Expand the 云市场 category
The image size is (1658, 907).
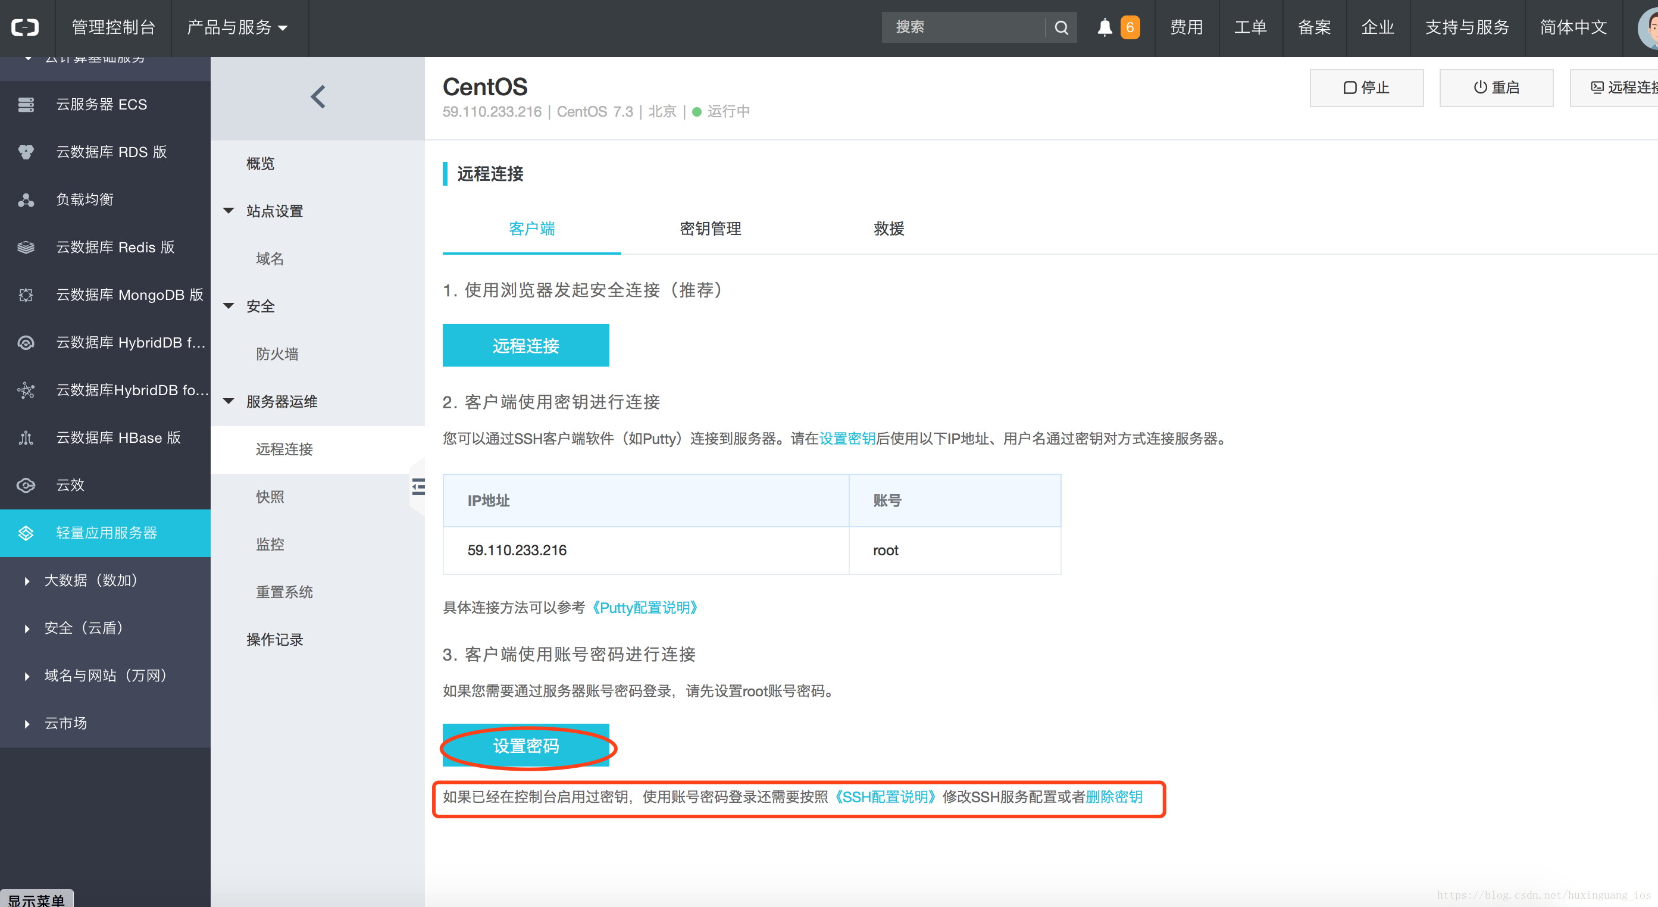[27, 724]
